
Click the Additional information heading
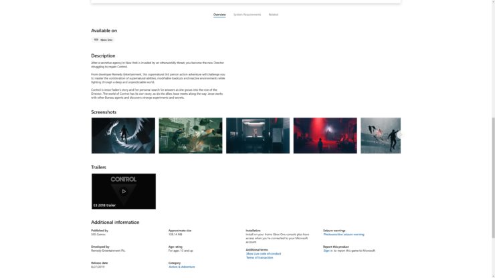pos(115,222)
